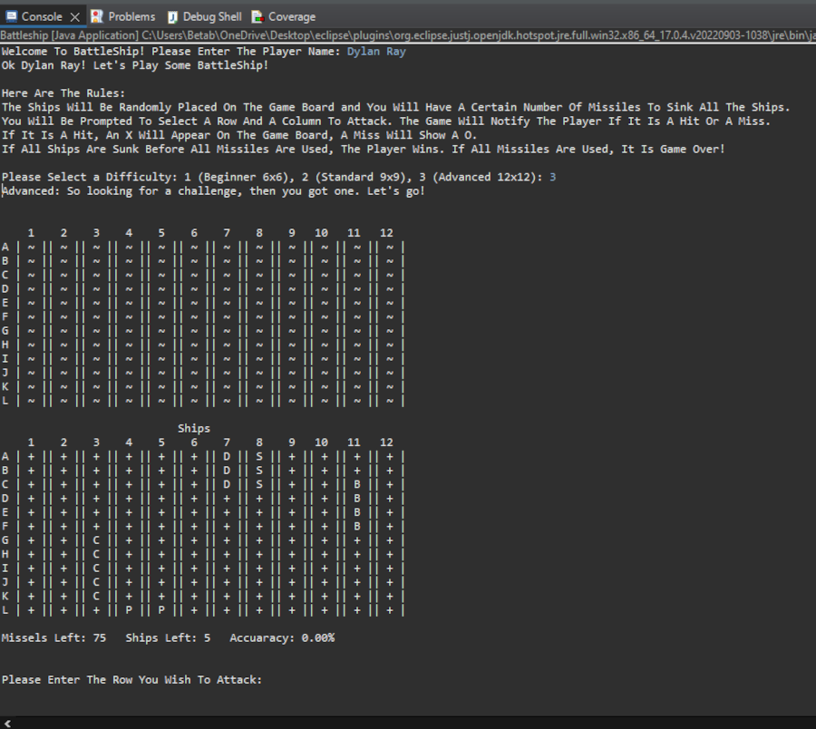Close the Console view tab

[x=74, y=16]
